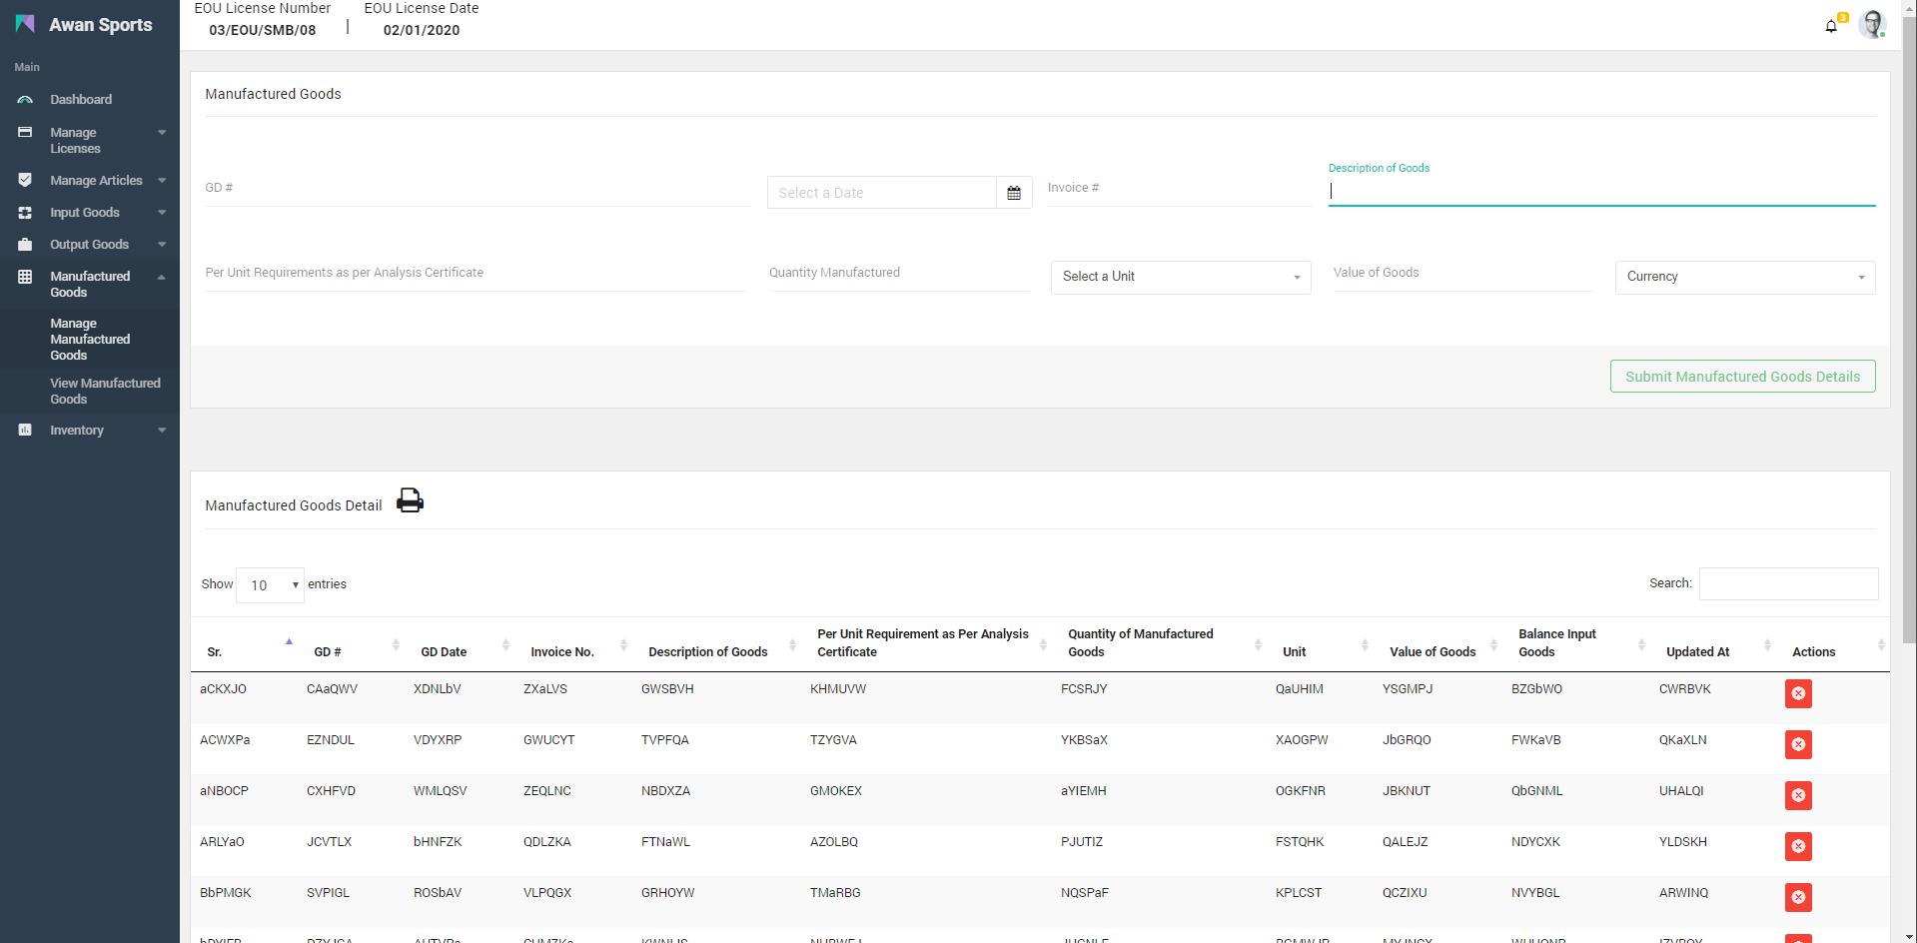This screenshot has height=943, width=1917.
Task: Sort table by Sr. column arrow
Action: (x=289, y=644)
